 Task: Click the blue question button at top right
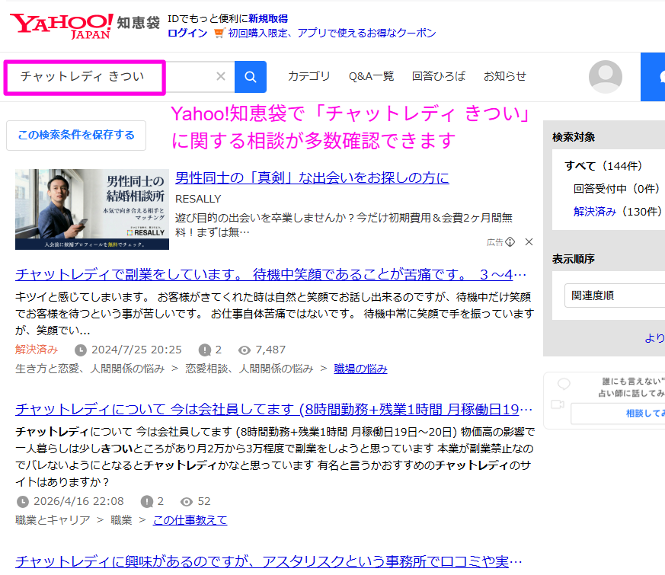[653, 77]
